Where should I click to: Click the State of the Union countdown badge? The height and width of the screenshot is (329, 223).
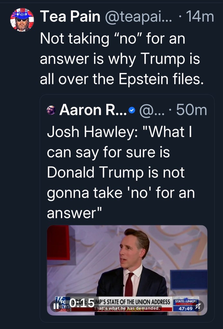(186, 305)
